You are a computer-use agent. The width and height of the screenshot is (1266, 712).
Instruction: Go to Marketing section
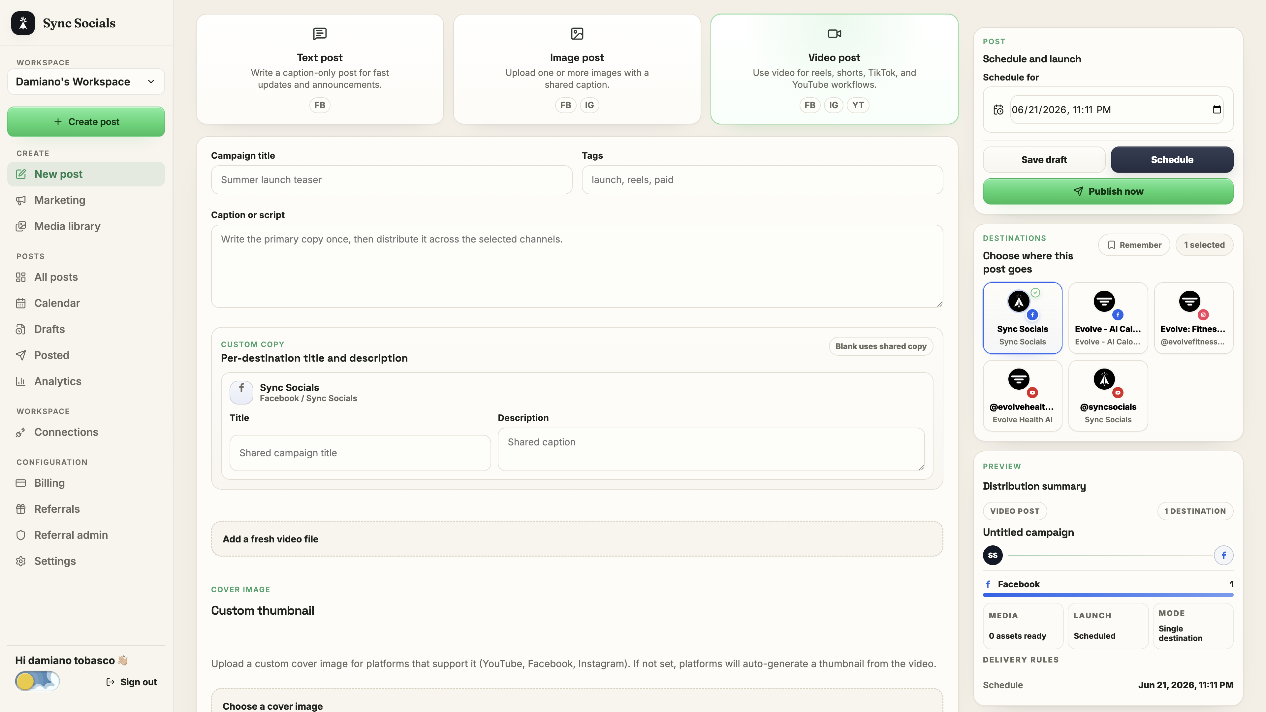point(86,200)
